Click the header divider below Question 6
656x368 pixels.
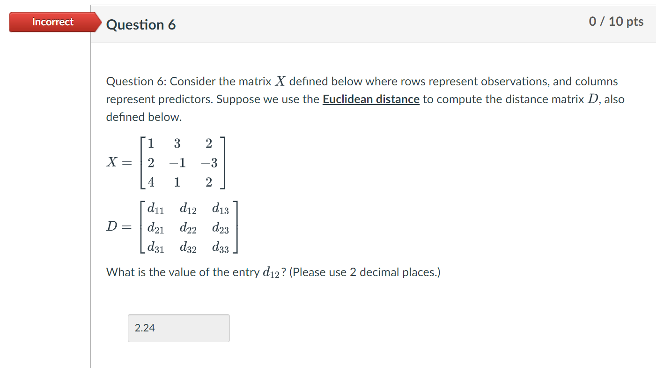click(328, 42)
